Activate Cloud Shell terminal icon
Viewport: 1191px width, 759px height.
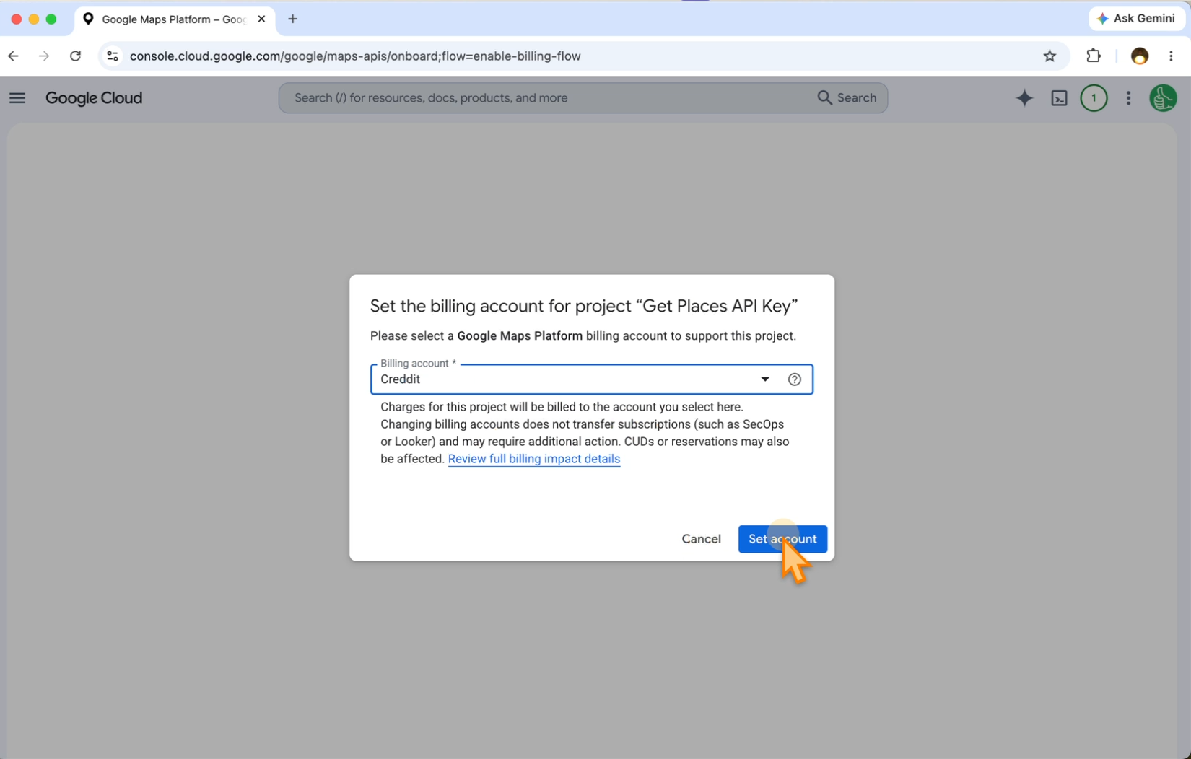(1059, 98)
